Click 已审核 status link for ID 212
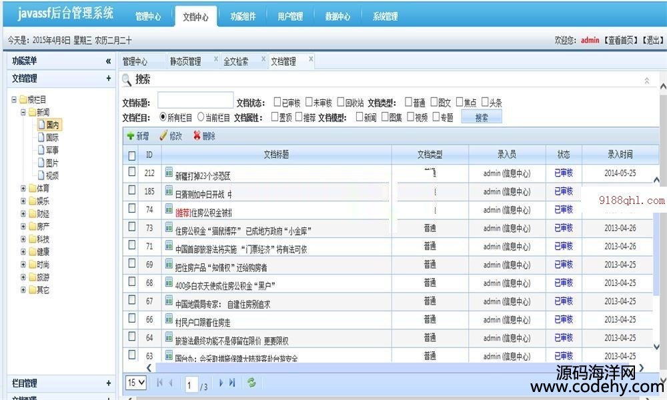667x400 pixels. coord(564,173)
